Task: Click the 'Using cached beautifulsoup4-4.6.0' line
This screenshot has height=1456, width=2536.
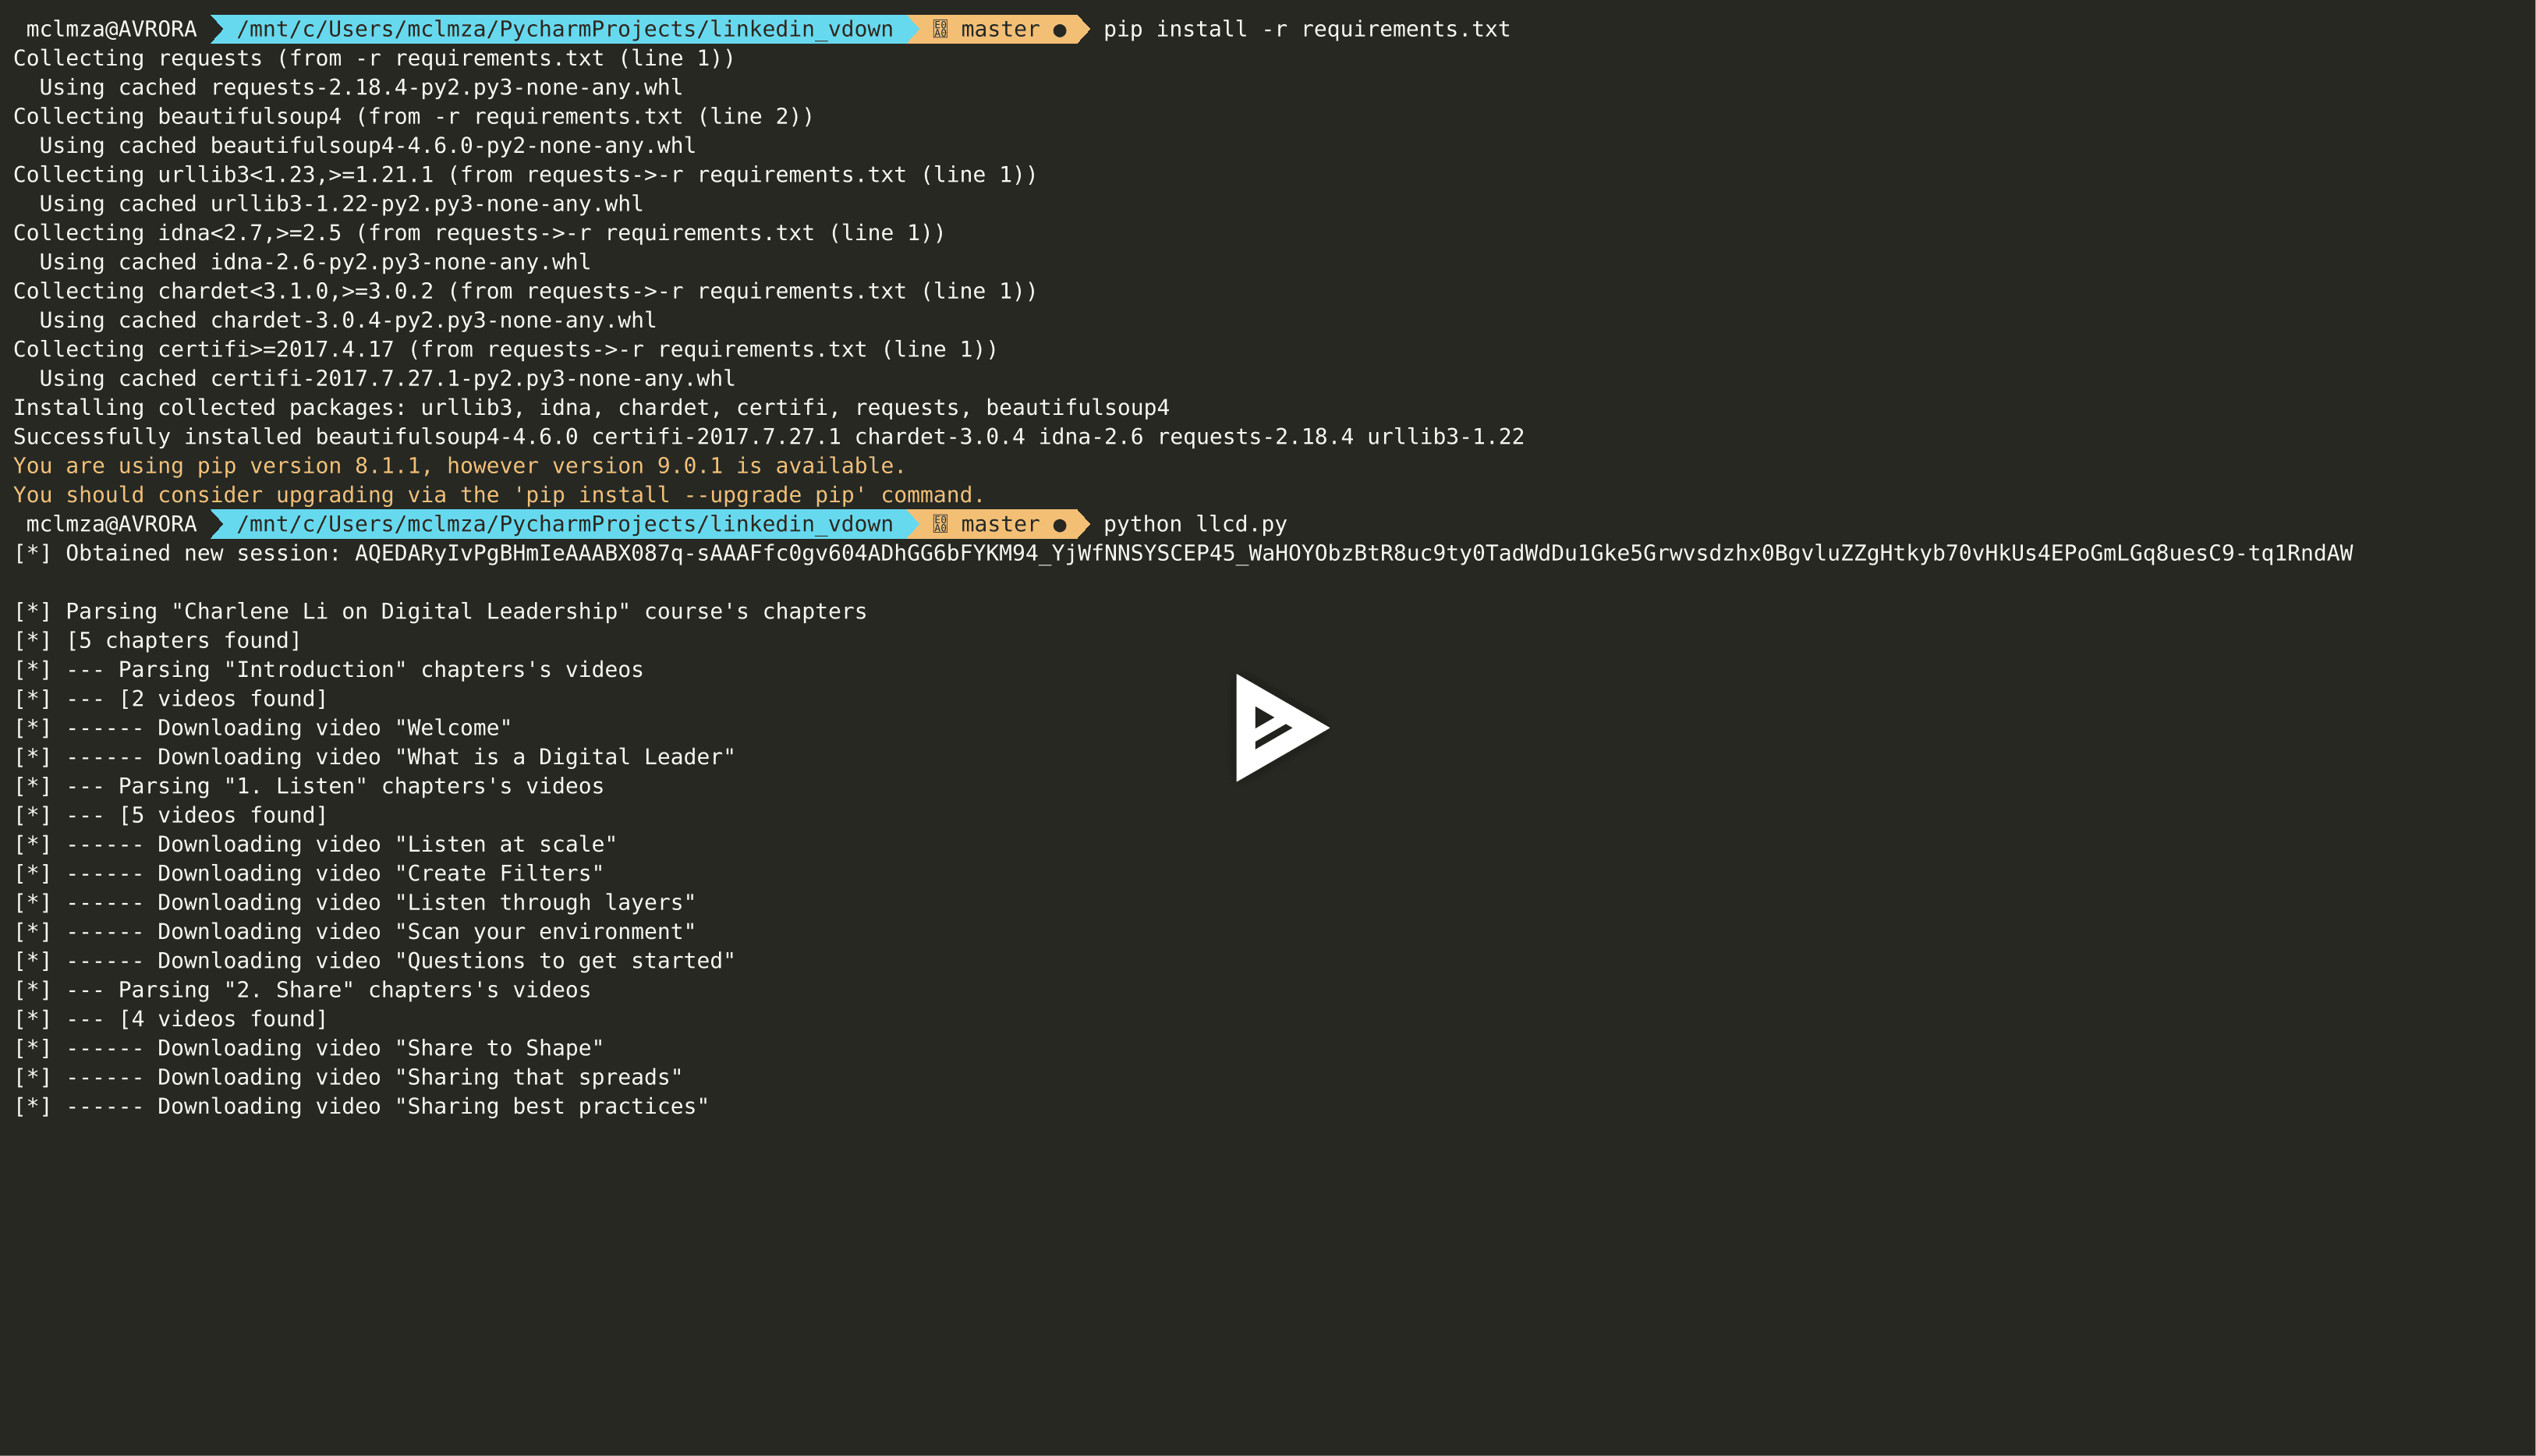Action: click(367, 146)
